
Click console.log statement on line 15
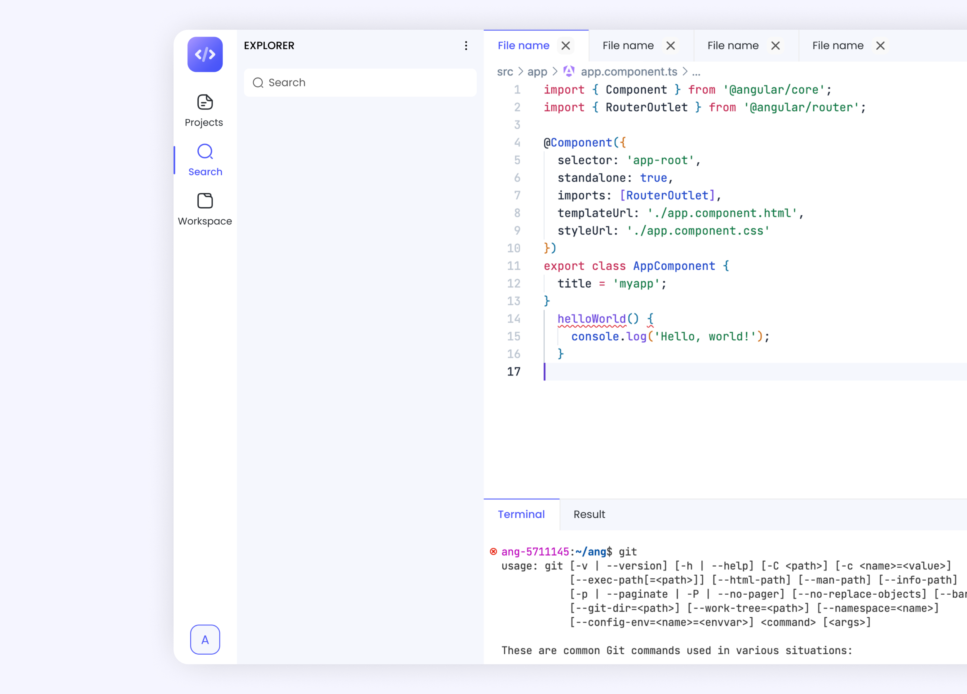coord(670,336)
